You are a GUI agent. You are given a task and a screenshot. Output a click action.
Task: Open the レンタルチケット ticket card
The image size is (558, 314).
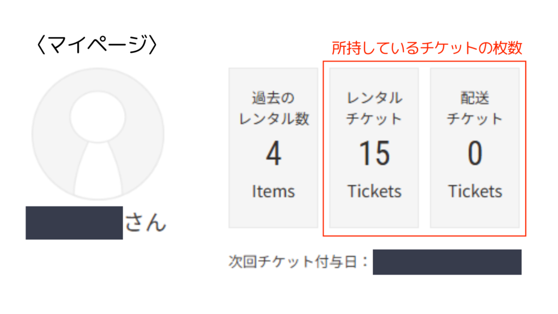pyautogui.click(x=373, y=147)
